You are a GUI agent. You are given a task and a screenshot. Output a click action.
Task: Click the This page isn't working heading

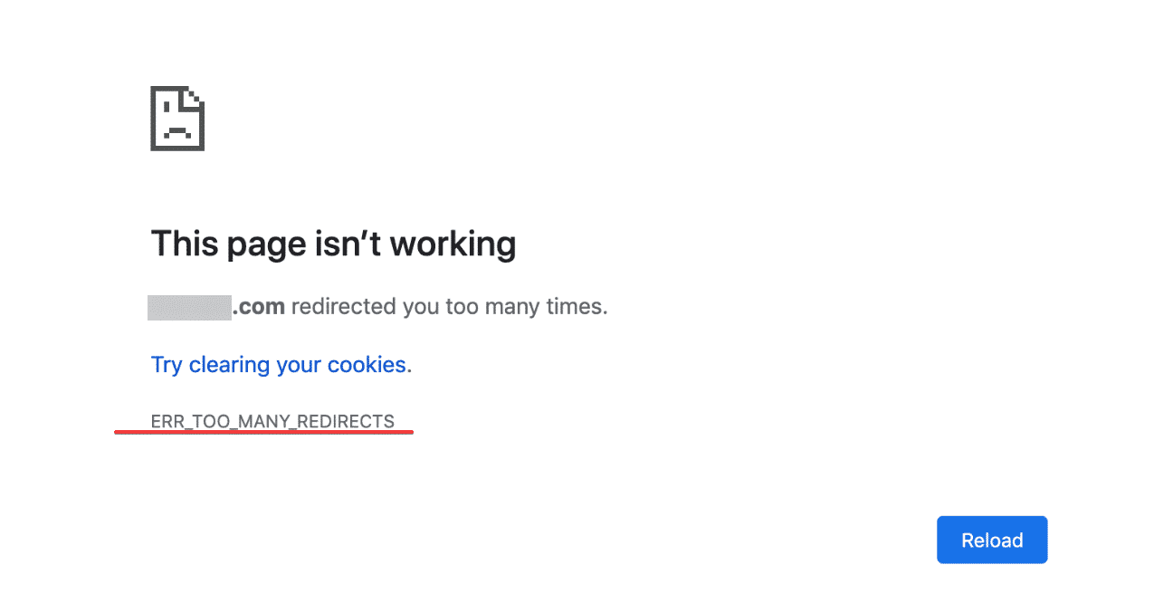pos(333,243)
